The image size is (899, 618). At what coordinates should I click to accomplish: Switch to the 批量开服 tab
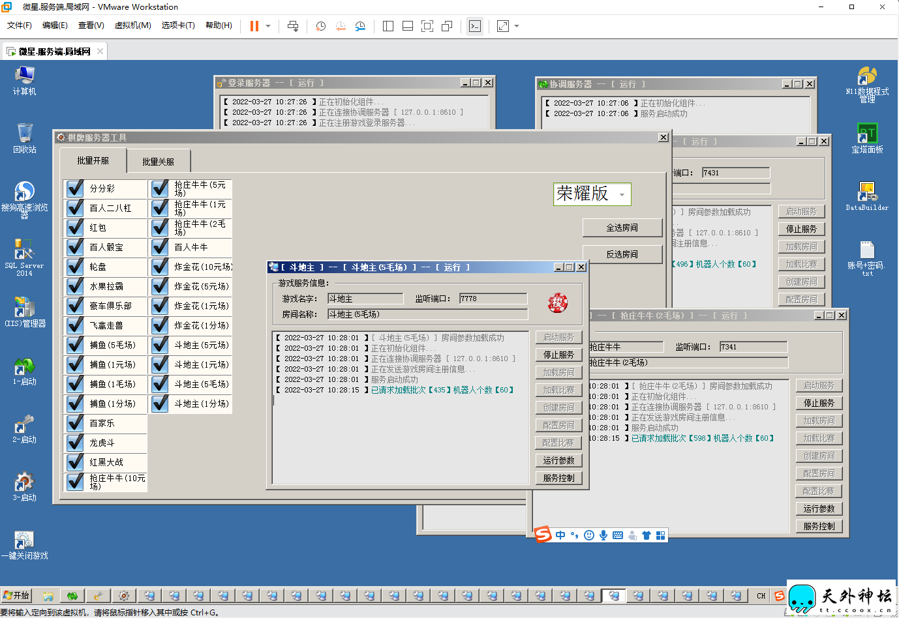[93, 160]
